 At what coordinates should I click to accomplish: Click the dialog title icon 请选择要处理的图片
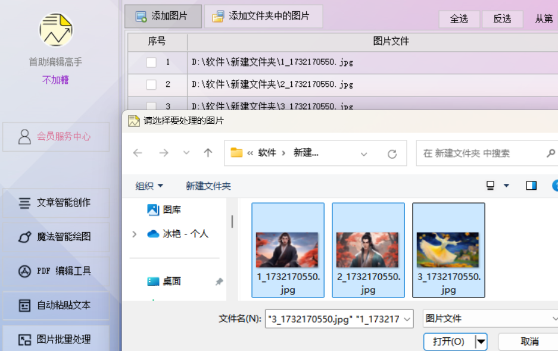pyautogui.click(x=134, y=121)
